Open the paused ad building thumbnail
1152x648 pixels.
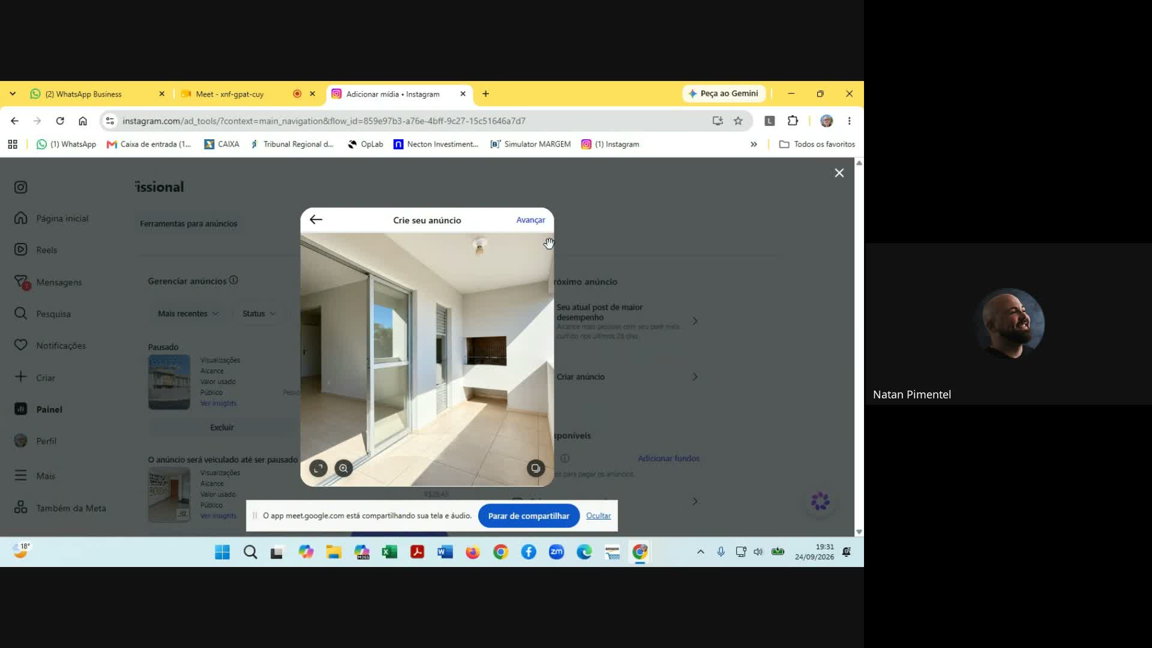point(169,382)
